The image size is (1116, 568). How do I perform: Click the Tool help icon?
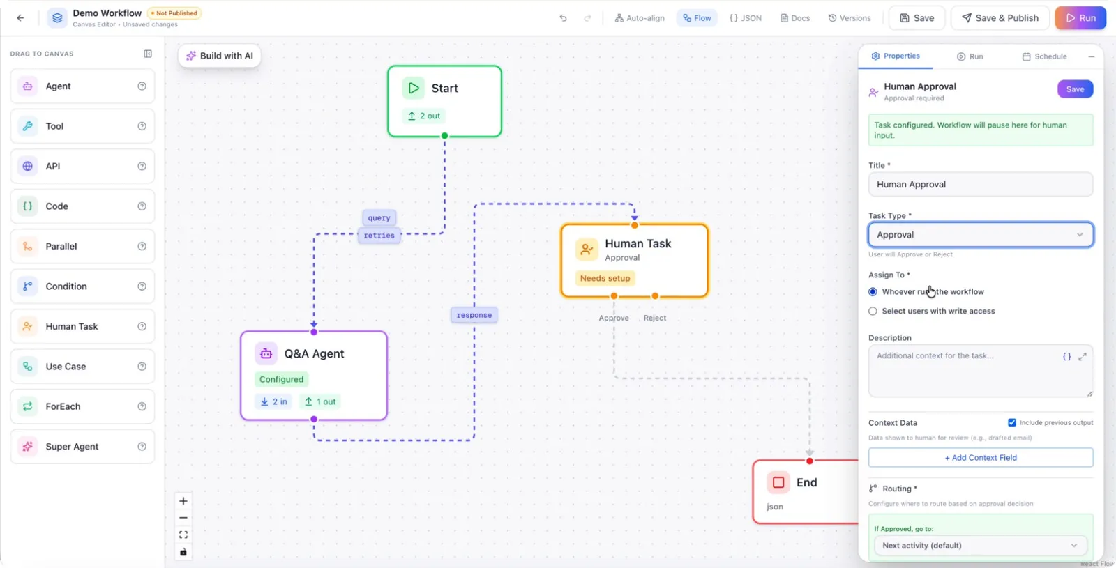[x=142, y=126]
